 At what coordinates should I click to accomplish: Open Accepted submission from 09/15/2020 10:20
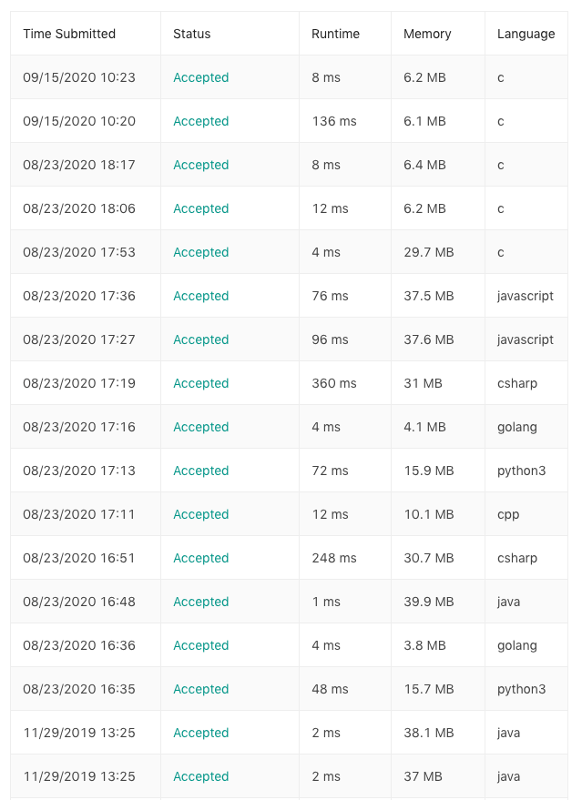[x=200, y=121]
